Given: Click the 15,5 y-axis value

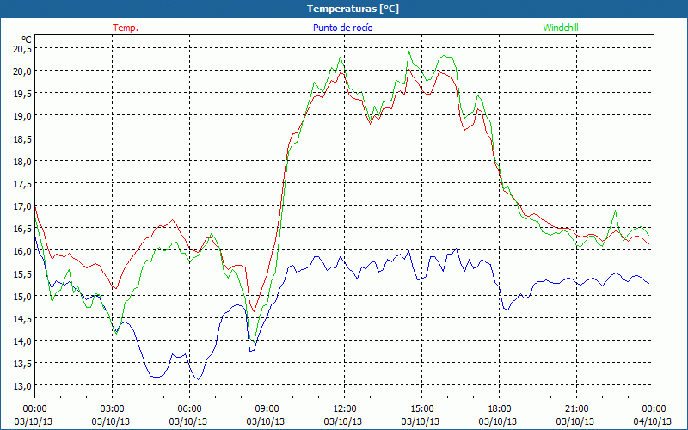Looking at the screenshot, I should click(x=22, y=273).
